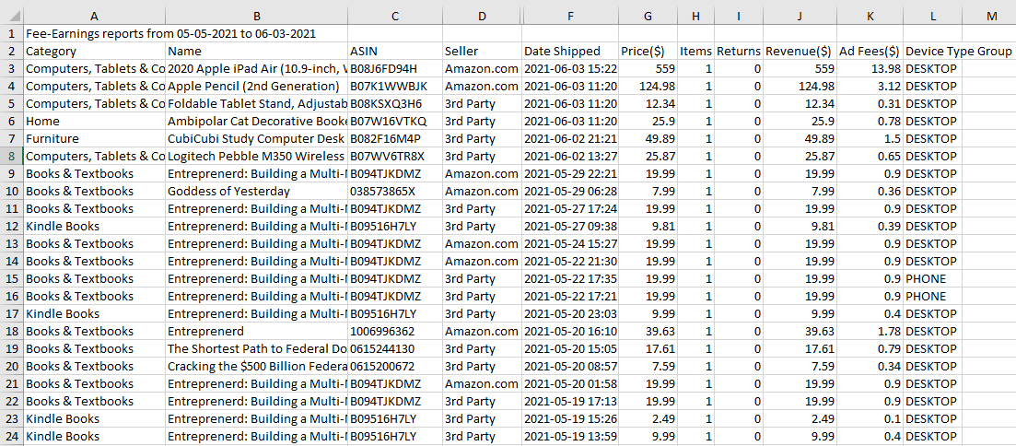Select The Shortest Path to Federal cell

coord(257,348)
